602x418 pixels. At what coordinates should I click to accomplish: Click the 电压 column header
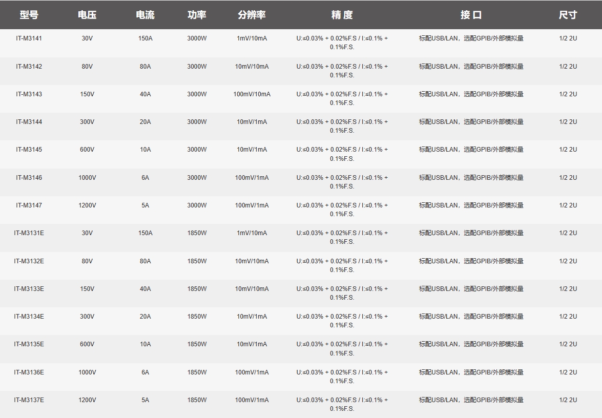coord(86,15)
